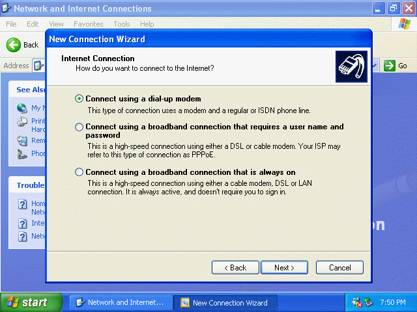Click 'broadband connection that is always on' label
Viewport: 417px width, 312px height.
click(190, 172)
